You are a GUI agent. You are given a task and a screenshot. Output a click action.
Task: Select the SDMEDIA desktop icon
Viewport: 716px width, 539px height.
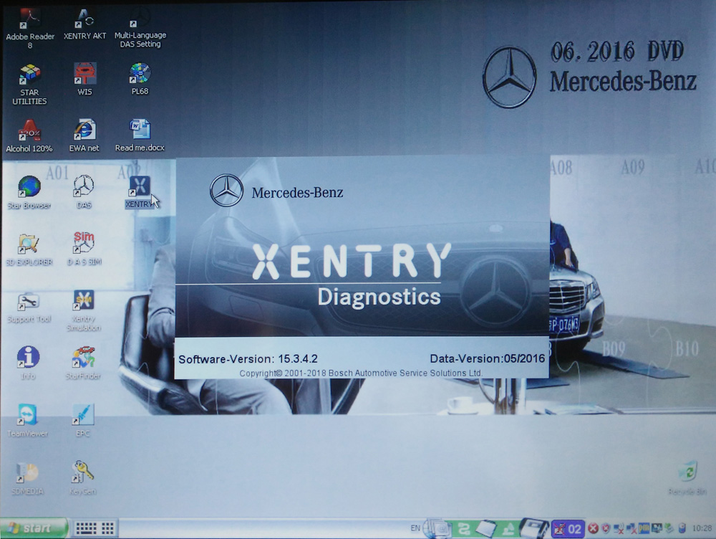pos(27,479)
